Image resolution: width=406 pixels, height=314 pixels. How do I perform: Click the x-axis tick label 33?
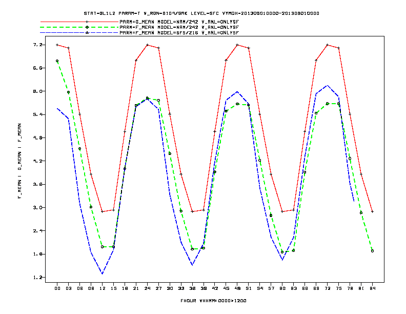click(181, 288)
